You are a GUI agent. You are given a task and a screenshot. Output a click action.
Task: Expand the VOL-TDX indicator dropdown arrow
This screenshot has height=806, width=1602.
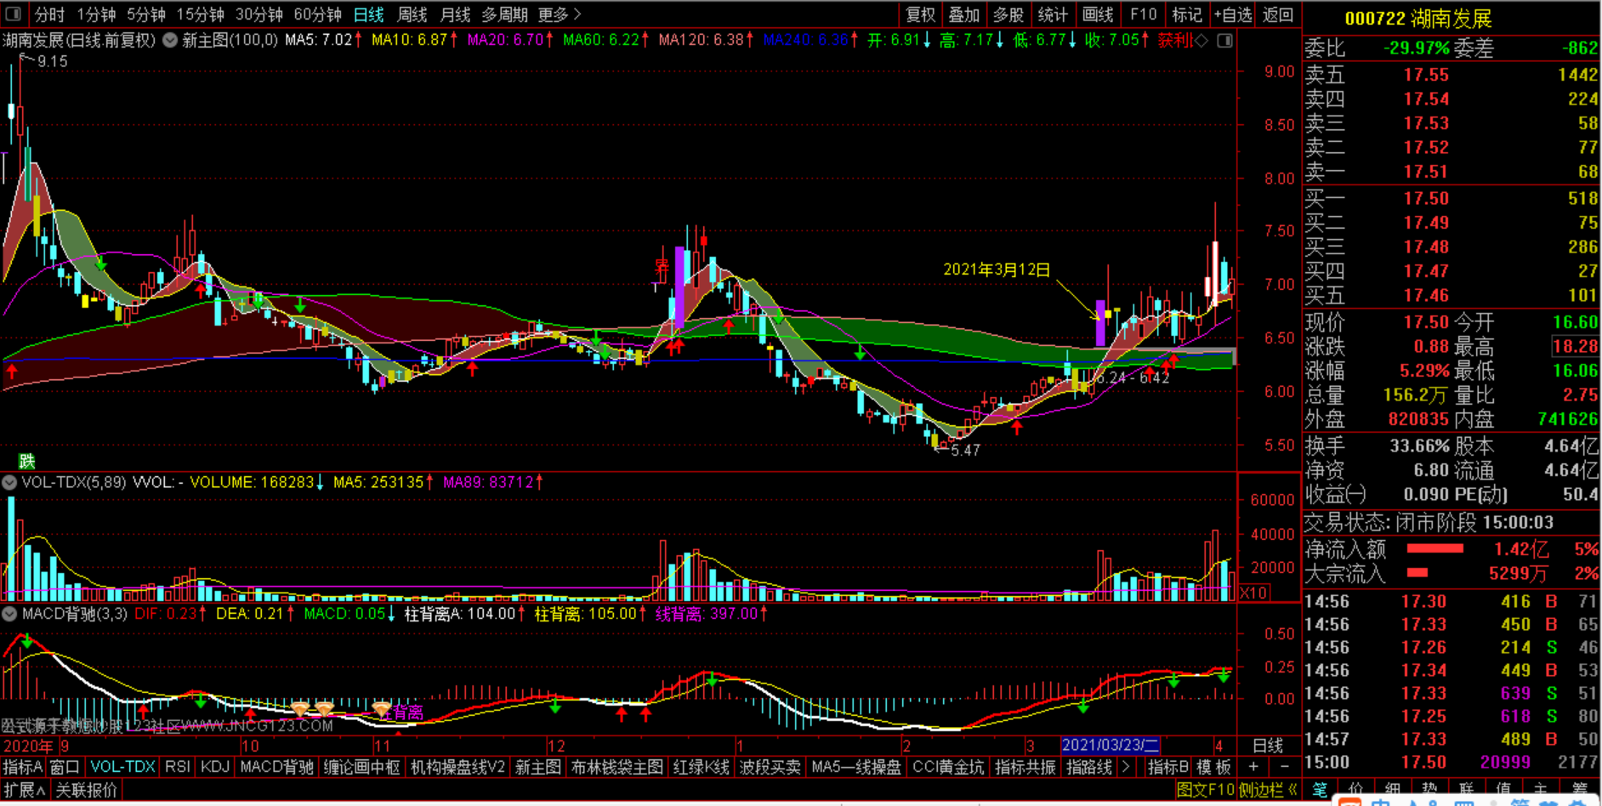click(x=9, y=482)
